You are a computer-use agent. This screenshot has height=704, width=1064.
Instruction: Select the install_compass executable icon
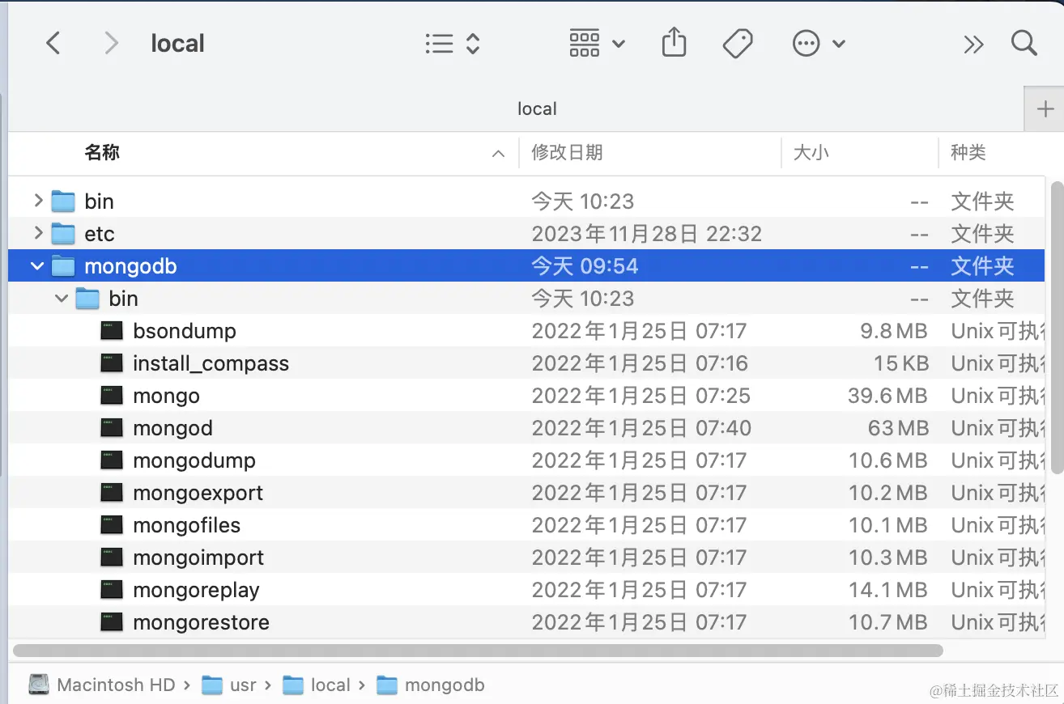[x=112, y=363]
